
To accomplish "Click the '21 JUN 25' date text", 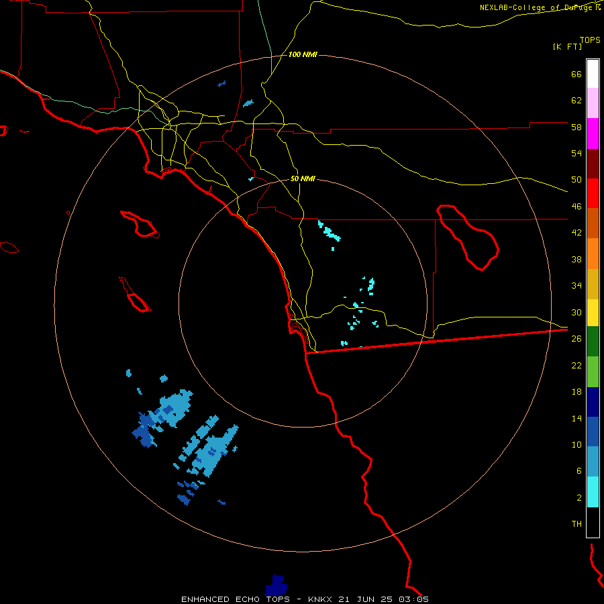I will pos(365,599).
